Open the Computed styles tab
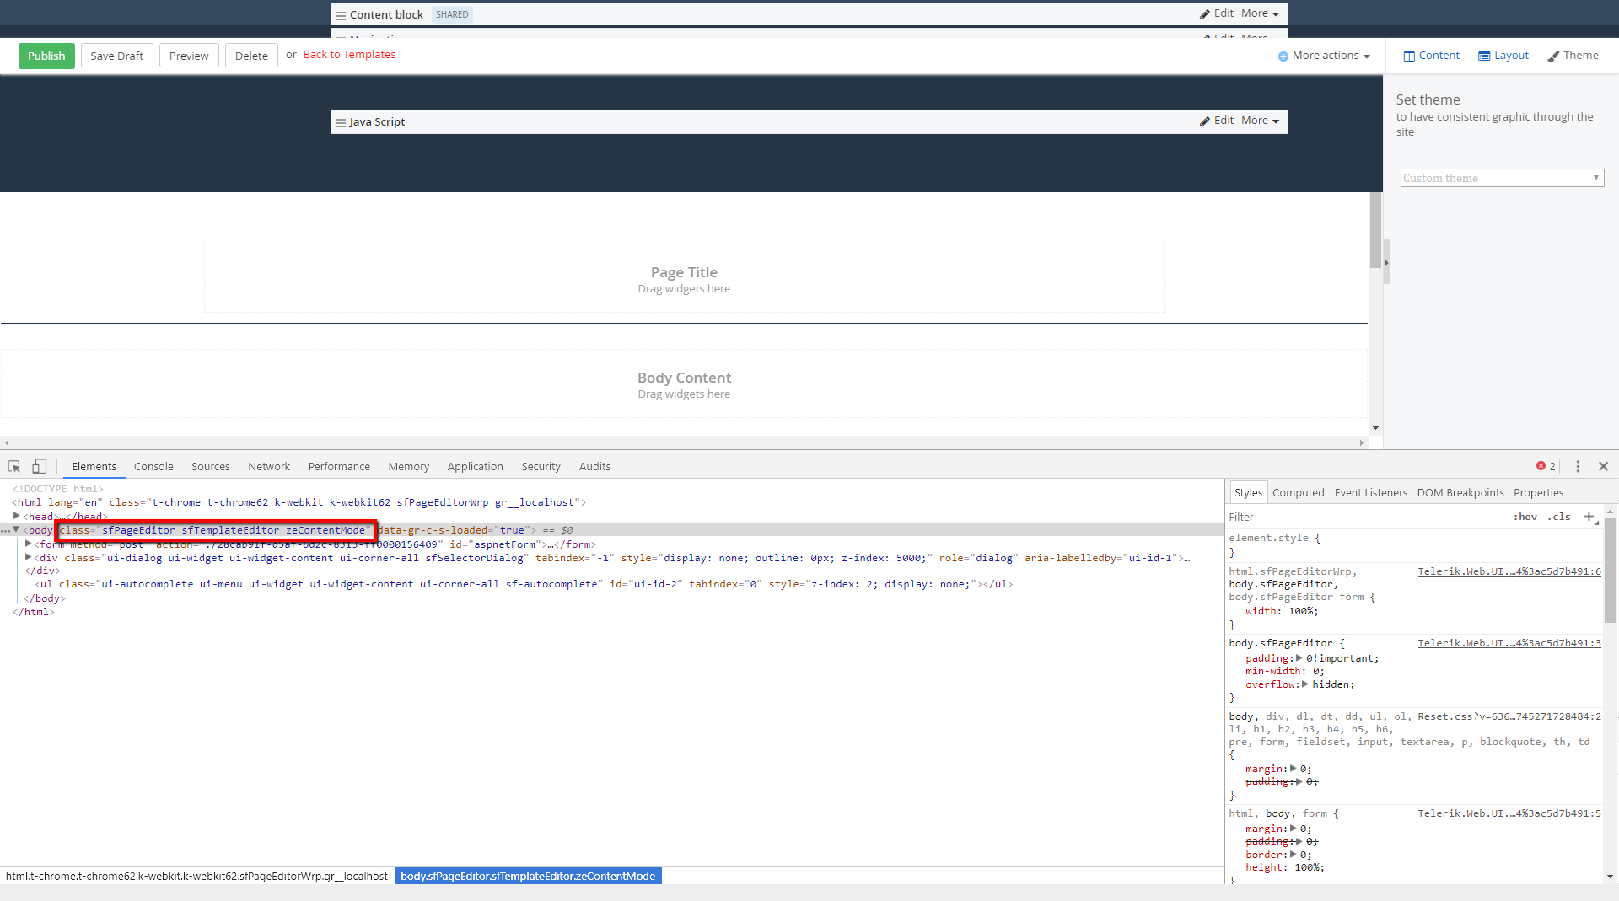The image size is (1619, 901). [1298, 492]
